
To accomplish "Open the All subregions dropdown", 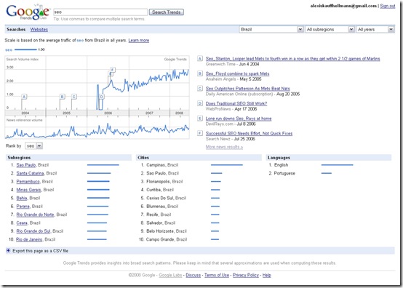I will [330, 29].
